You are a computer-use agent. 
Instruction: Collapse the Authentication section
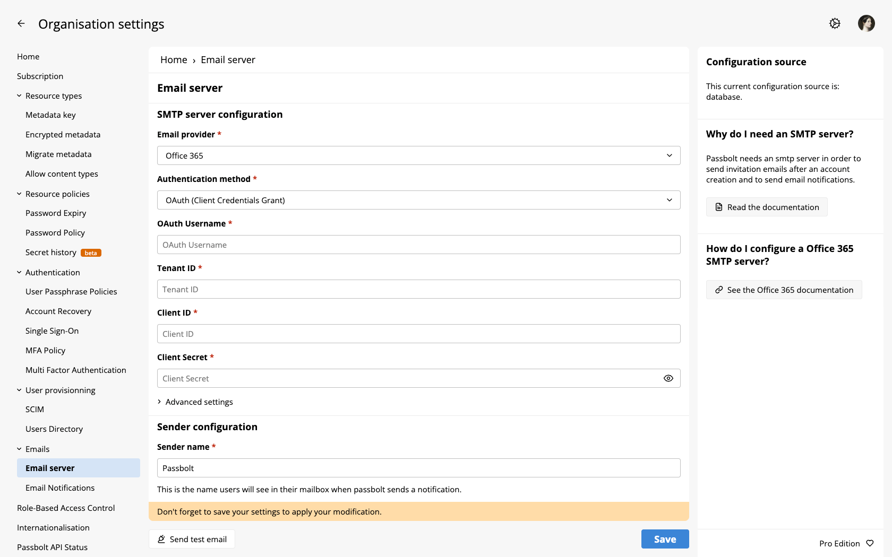(19, 272)
